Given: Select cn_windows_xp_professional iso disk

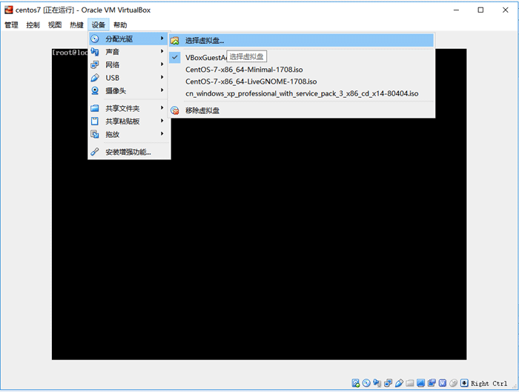Looking at the screenshot, I should click(301, 93).
